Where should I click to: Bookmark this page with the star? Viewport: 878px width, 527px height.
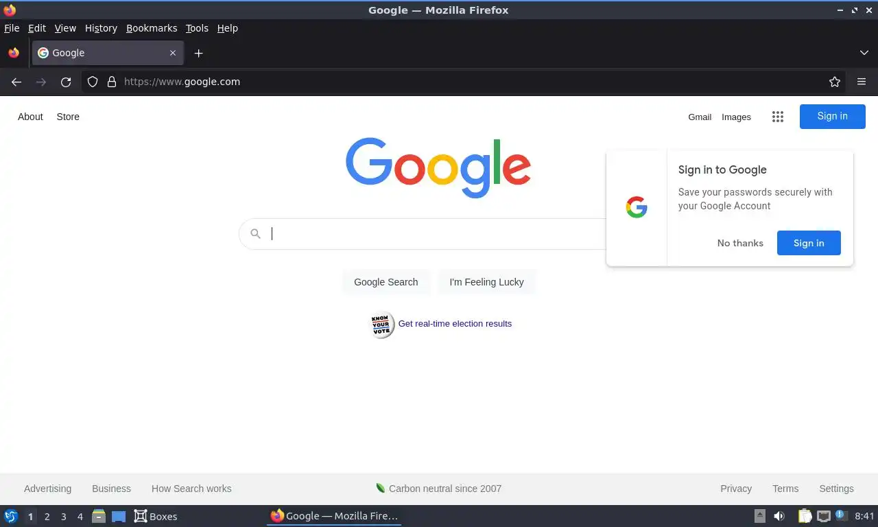[835, 82]
